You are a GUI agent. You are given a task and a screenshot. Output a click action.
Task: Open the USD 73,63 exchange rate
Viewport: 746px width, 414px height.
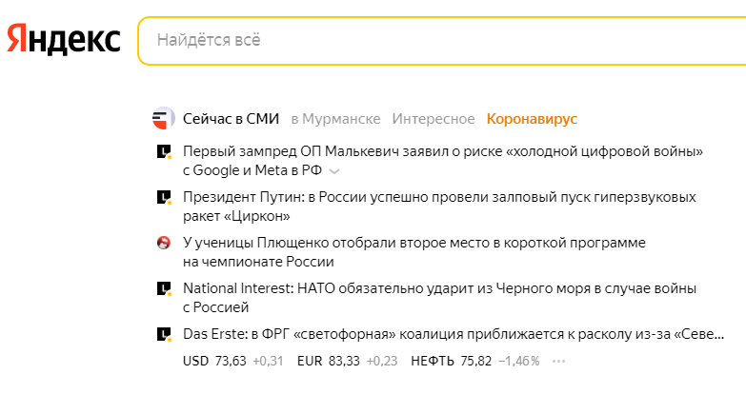pyautogui.click(x=214, y=362)
